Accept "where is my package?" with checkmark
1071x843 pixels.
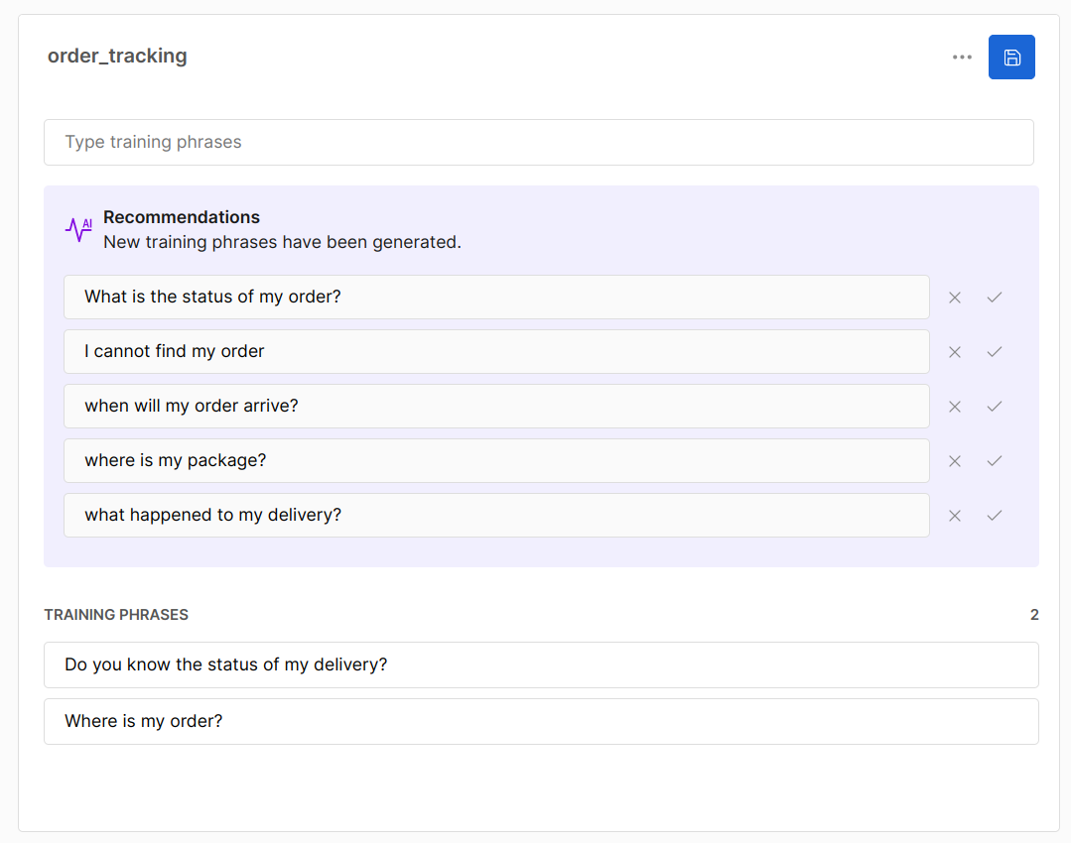[995, 461]
